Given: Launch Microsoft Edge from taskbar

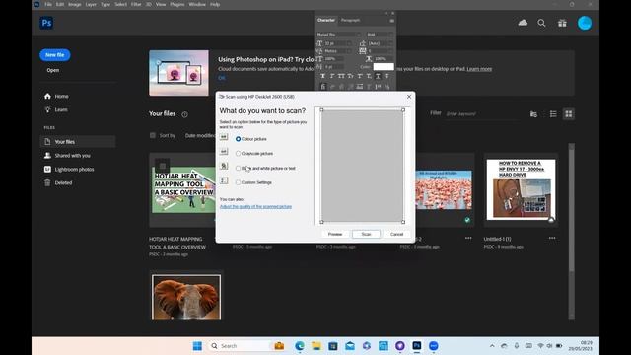Looking at the screenshot, I should pos(300,346).
